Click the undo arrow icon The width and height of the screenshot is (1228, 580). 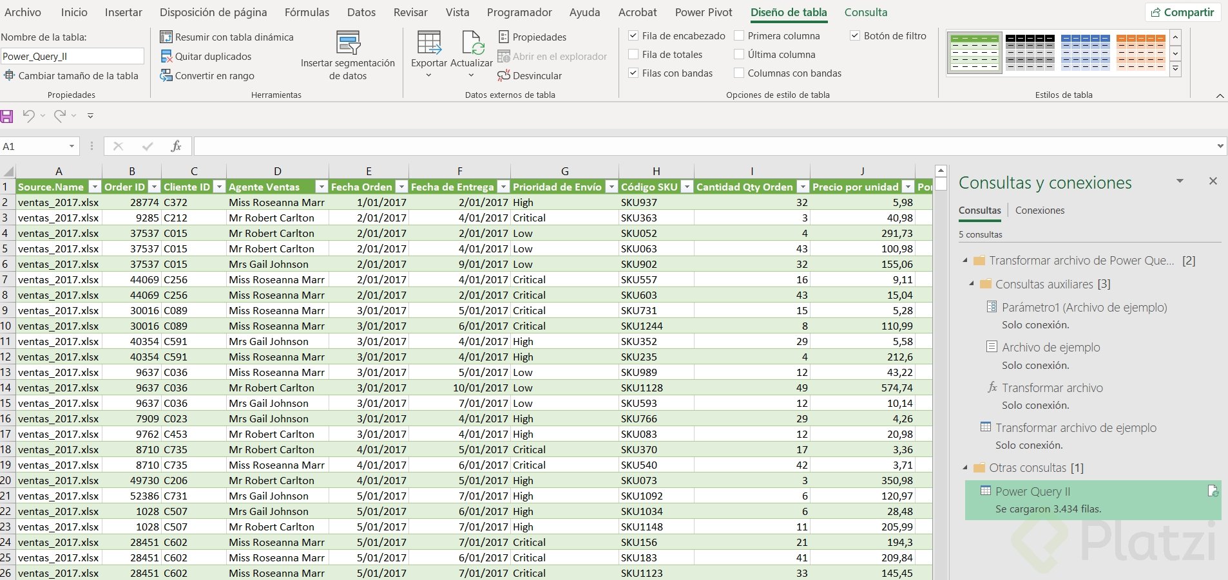coord(28,116)
